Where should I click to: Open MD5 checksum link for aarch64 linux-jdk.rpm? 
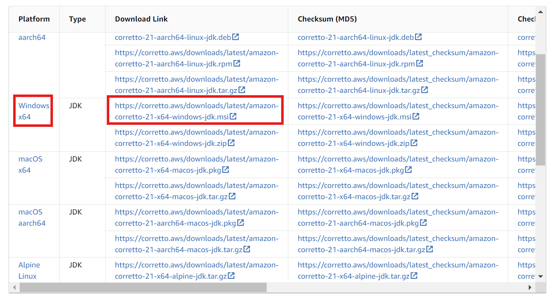[x=398, y=58]
